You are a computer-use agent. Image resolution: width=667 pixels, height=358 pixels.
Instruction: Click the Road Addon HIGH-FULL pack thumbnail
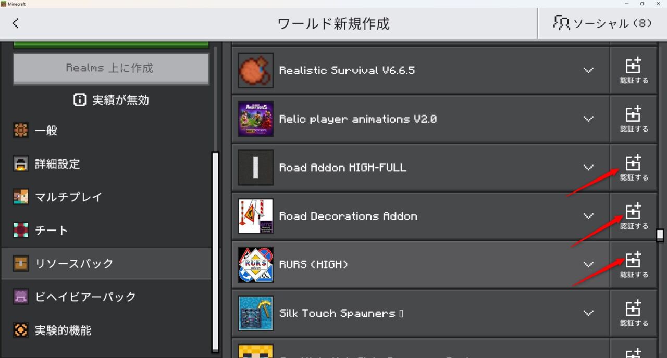[x=255, y=168]
